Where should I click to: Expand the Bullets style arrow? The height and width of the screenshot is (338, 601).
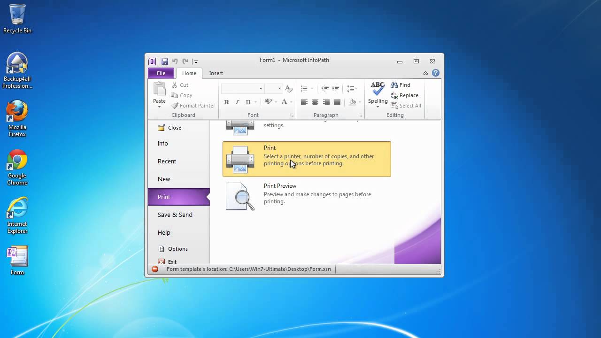coord(312,88)
